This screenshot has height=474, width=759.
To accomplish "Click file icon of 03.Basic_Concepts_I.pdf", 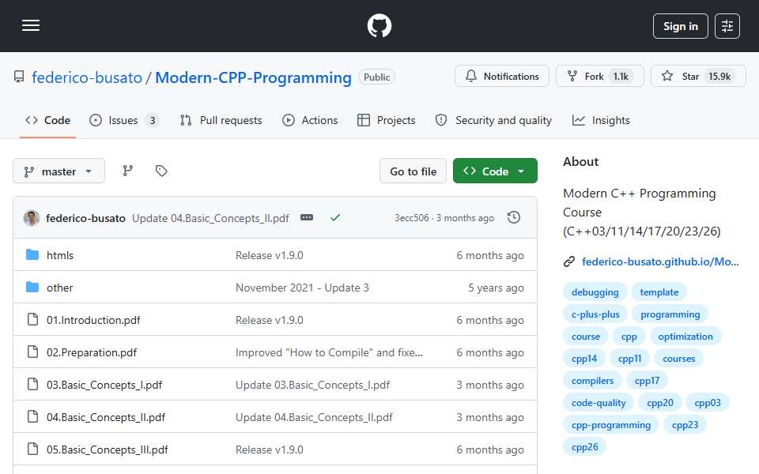I will click(32, 384).
